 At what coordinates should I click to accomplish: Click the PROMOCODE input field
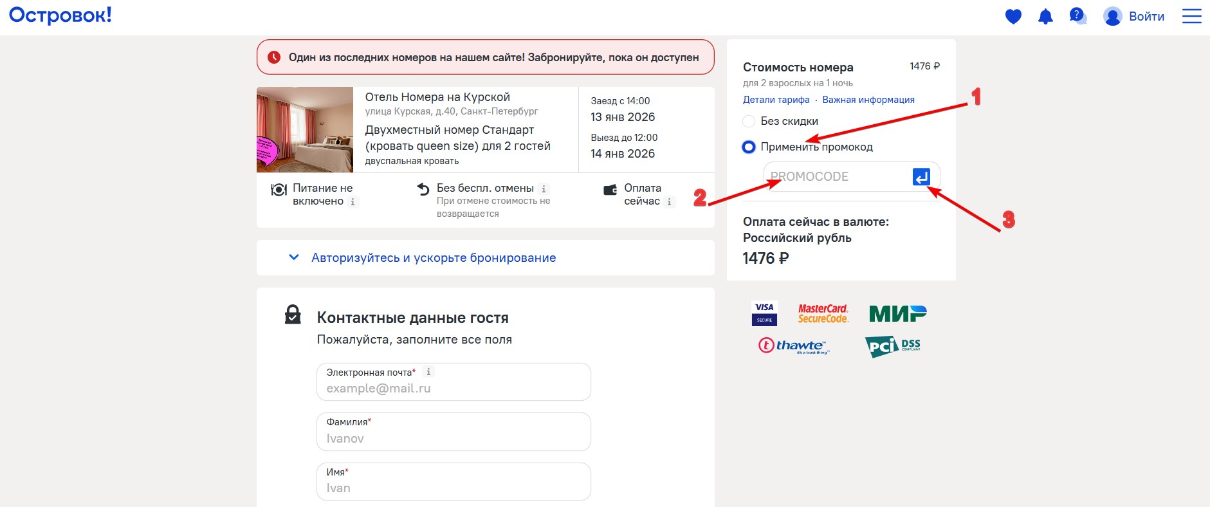(x=836, y=176)
